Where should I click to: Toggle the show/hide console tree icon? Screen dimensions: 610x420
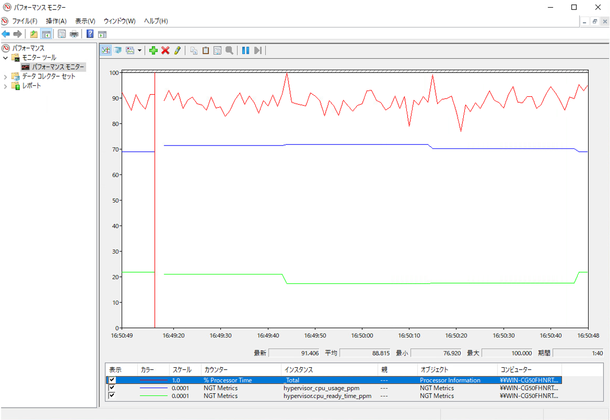(46, 34)
